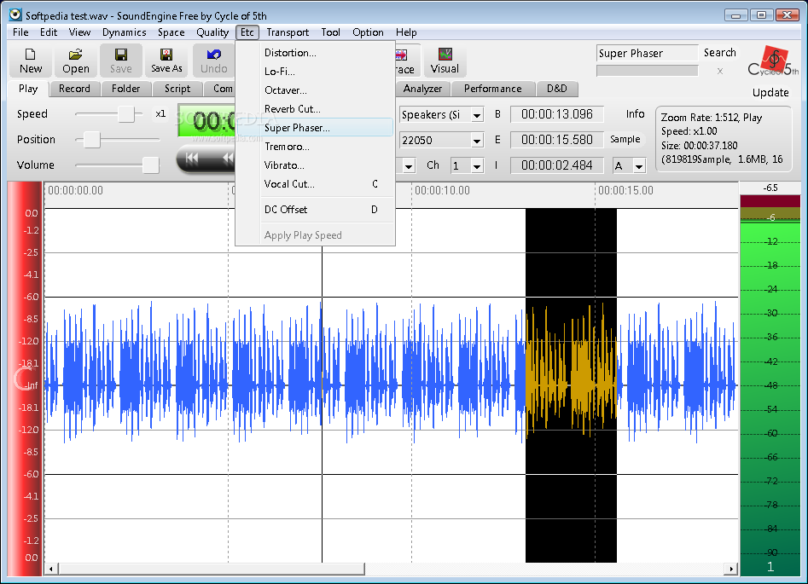Viewport: 808px width, 584px height.
Task: Click the waveform scrollbar left arrow
Action: click(x=51, y=569)
